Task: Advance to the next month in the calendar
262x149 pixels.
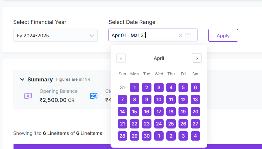Action: click(197, 58)
